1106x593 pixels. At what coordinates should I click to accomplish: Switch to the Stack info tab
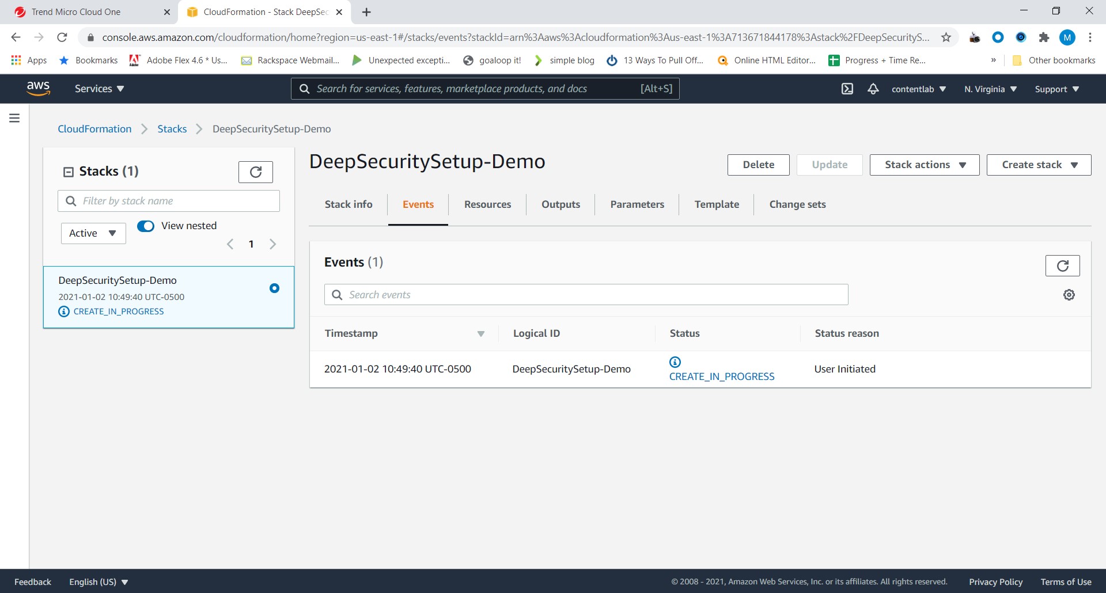349,204
